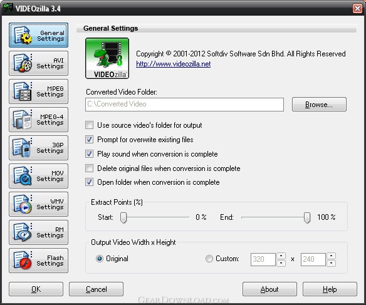The height and width of the screenshot is (305, 366).
Task: Click the Browse button for converted folder
Action: coord(319,104)
